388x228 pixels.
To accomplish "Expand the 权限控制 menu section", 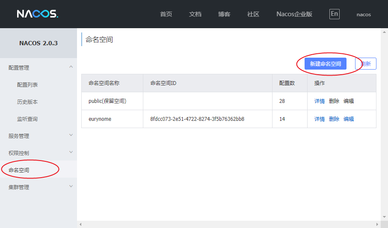I will coord(71,152).
